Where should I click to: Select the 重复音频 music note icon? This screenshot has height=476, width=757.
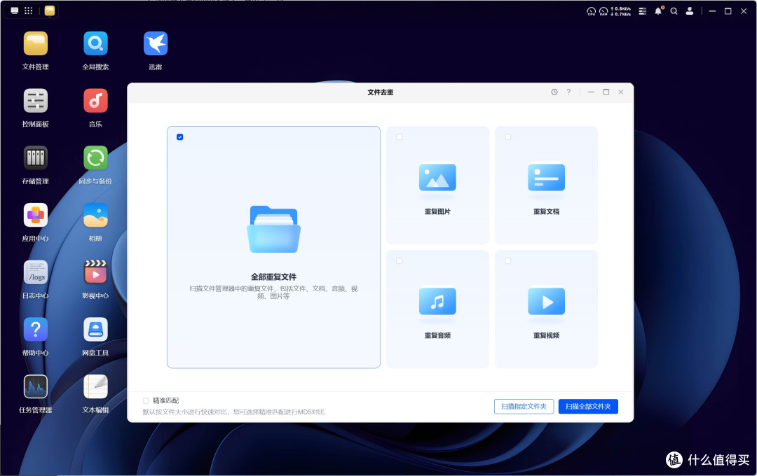pos(437,302)
